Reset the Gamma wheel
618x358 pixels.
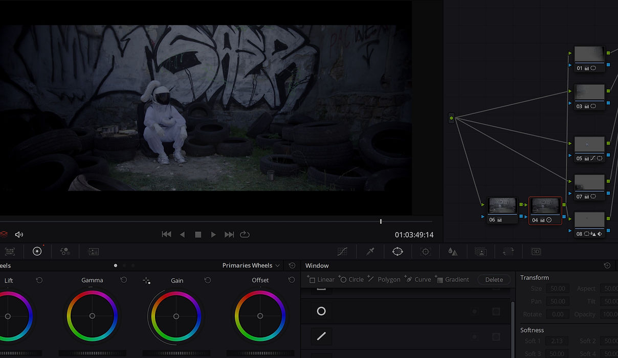(x=123, y=280)
